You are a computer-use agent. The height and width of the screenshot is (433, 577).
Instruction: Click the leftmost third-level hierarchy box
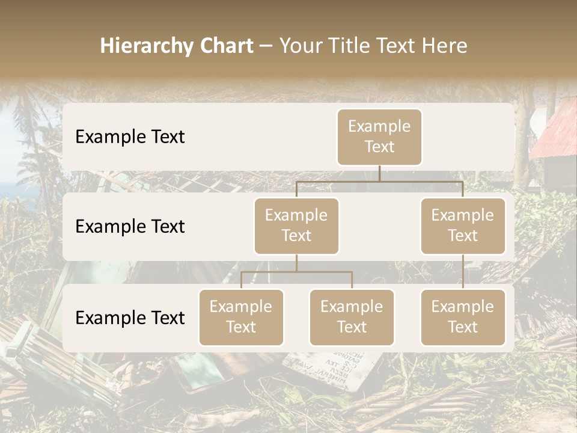point(241,317)
